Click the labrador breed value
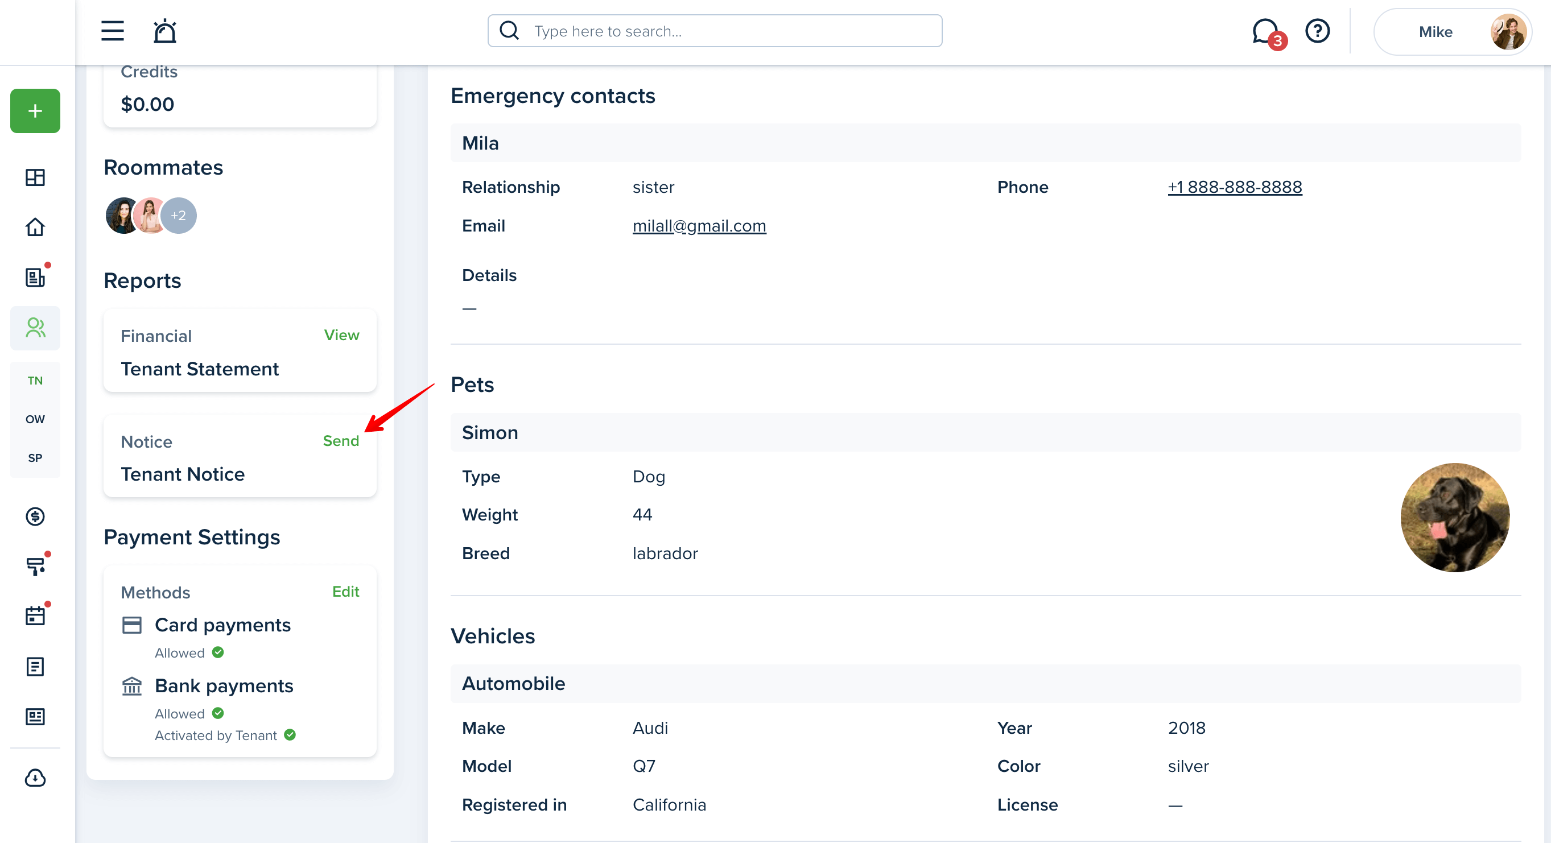1551x843 pixels. pos(665,553)
